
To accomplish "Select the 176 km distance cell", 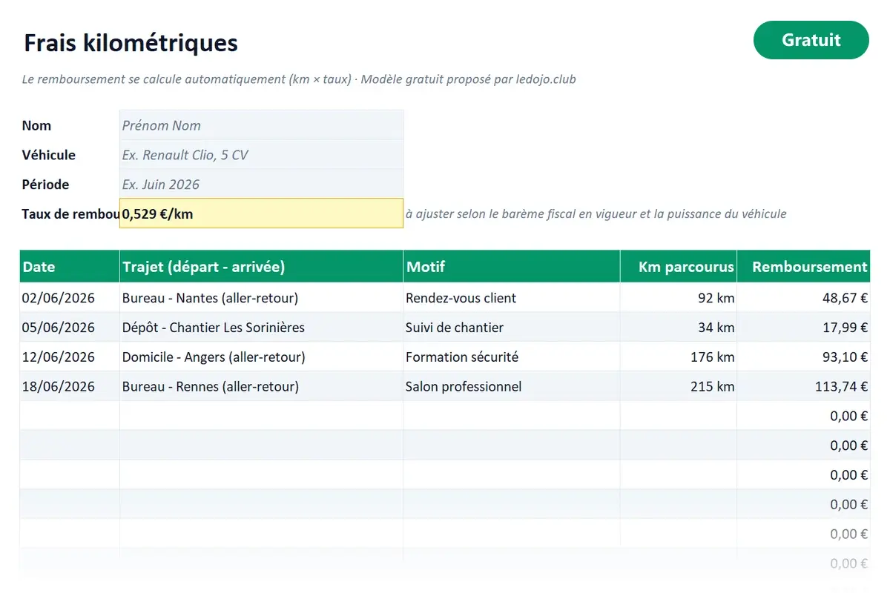I will tap(679, 357).
